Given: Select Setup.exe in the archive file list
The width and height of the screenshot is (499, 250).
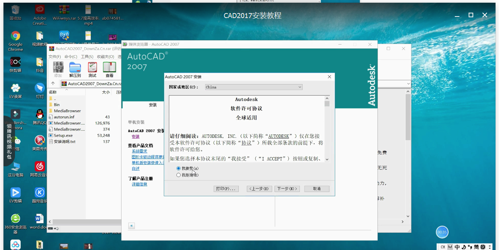Looking at the screenshot, I should (63, 135).
